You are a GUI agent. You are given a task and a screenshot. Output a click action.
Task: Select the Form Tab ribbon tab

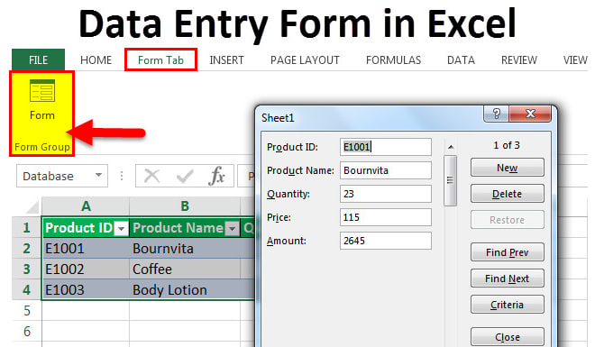click(160, 59)
